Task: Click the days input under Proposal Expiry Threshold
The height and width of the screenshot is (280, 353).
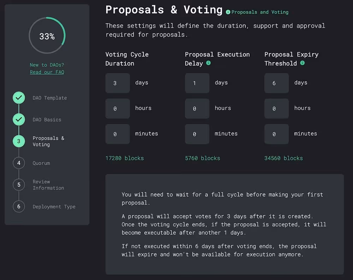Action: click(276, 83)
